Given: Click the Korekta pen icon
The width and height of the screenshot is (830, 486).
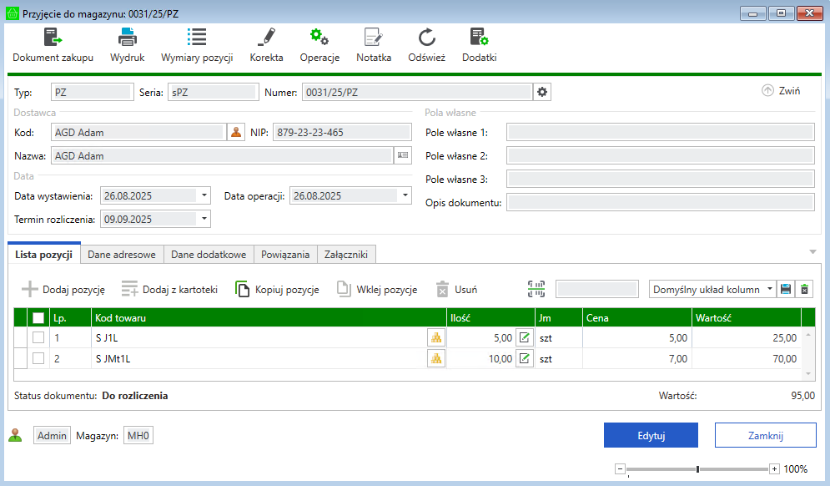Looking at the screenshot, I should click(266, 38).
